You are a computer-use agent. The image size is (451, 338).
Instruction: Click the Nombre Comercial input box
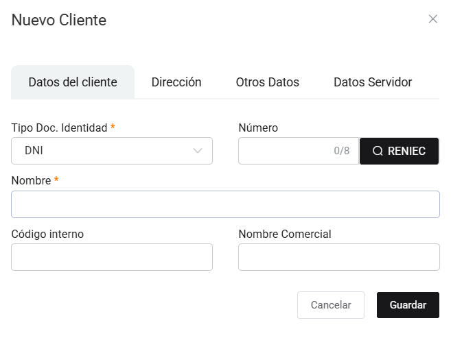click(338, 257)
